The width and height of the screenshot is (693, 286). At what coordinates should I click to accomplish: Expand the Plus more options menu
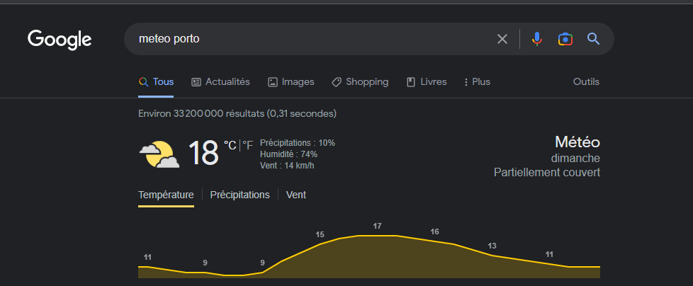coord(477,82)
